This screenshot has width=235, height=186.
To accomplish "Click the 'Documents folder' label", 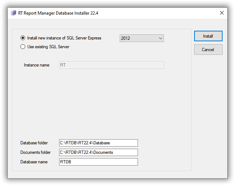I will coord(35,152).
